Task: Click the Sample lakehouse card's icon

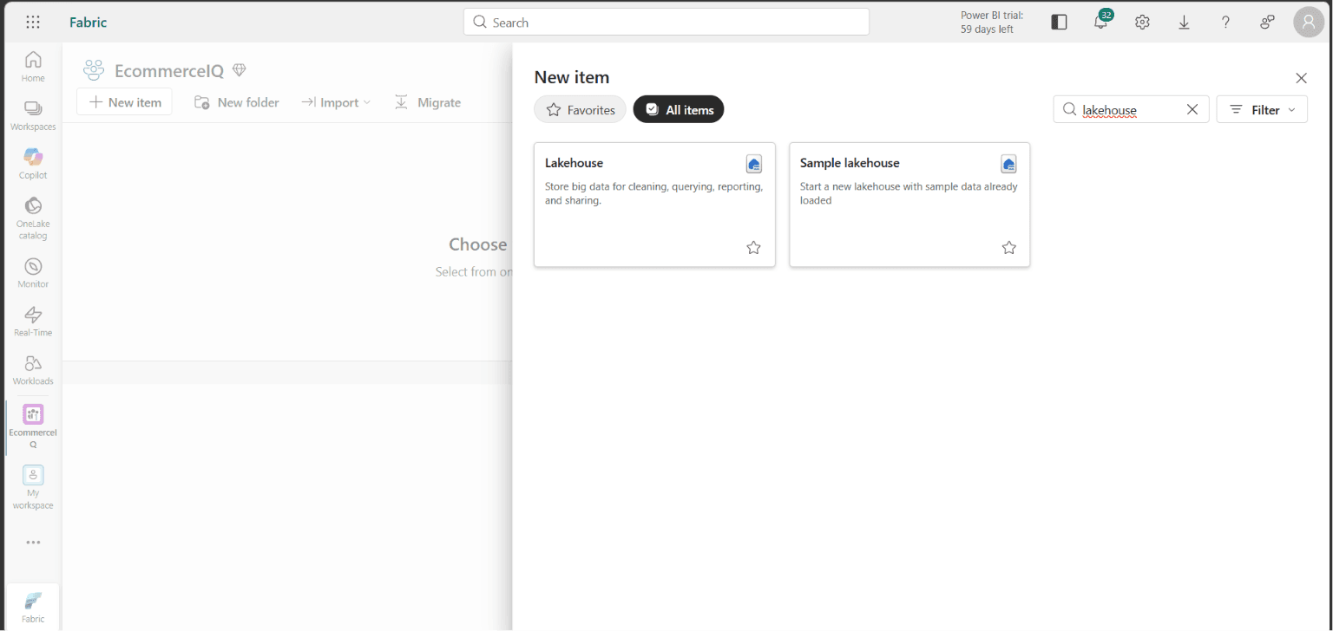Action: pyautogui.click(x=1008, y=164)
